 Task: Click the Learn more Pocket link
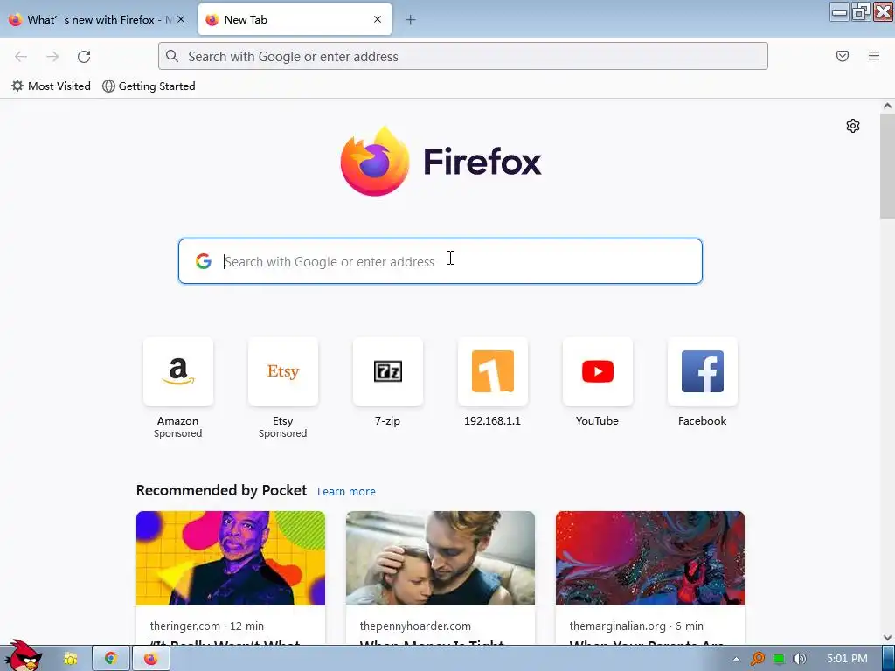[x=346, y=491]
